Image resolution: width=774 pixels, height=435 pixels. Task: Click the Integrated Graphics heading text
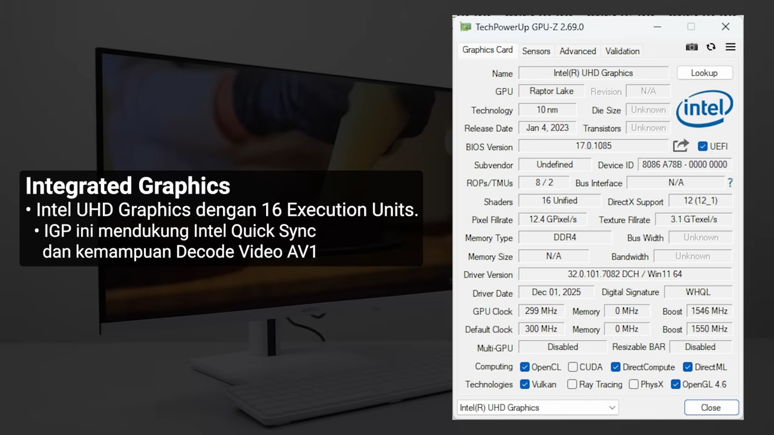(128, 185)
